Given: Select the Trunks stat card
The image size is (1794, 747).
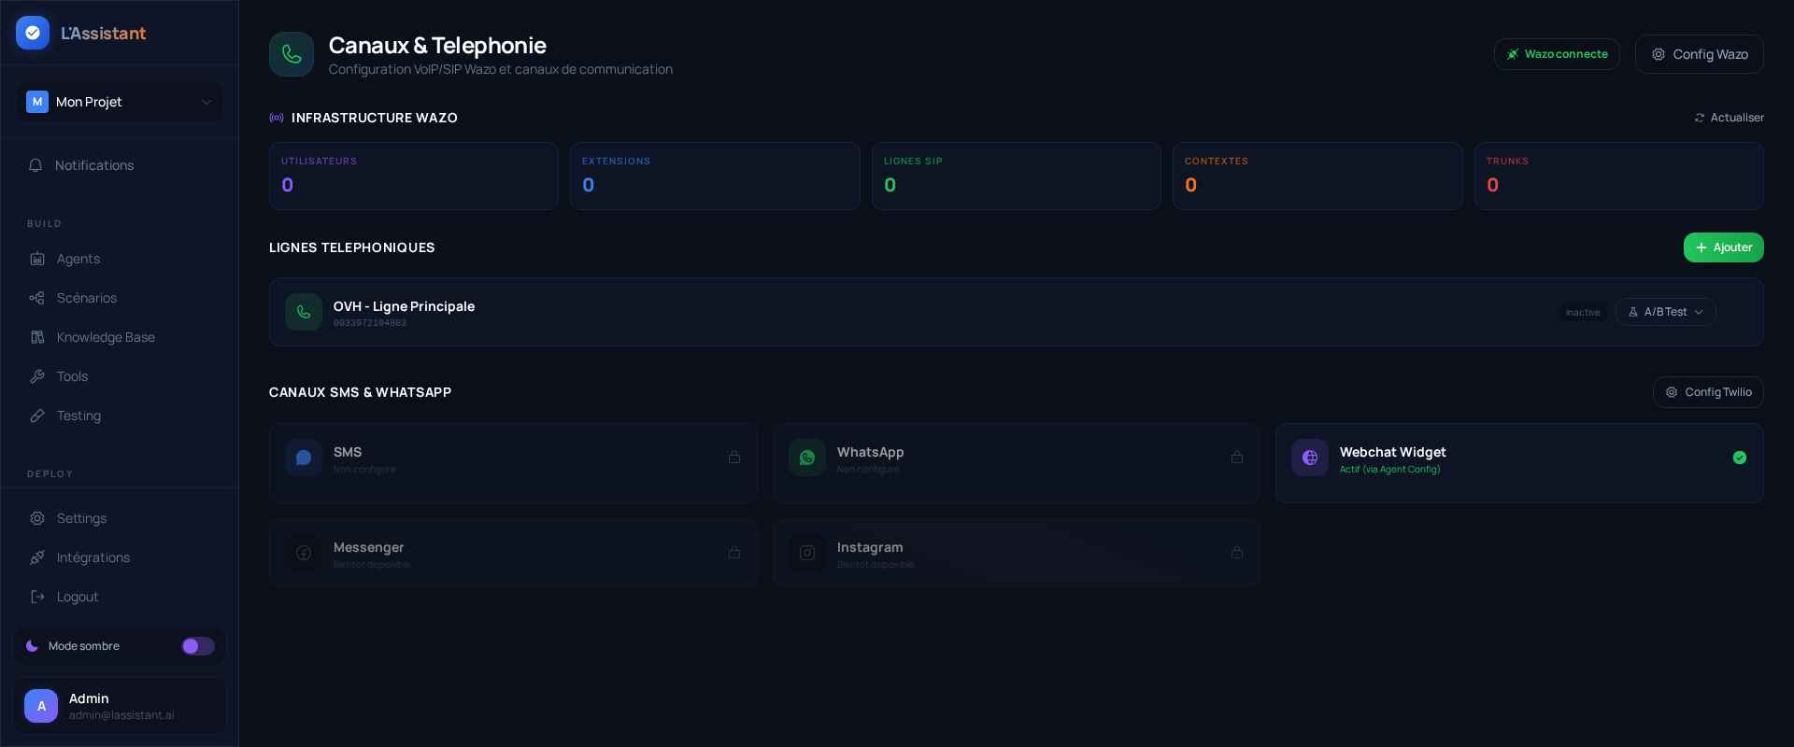Looking at the screenshot, I should click(x=1618, y=176).
